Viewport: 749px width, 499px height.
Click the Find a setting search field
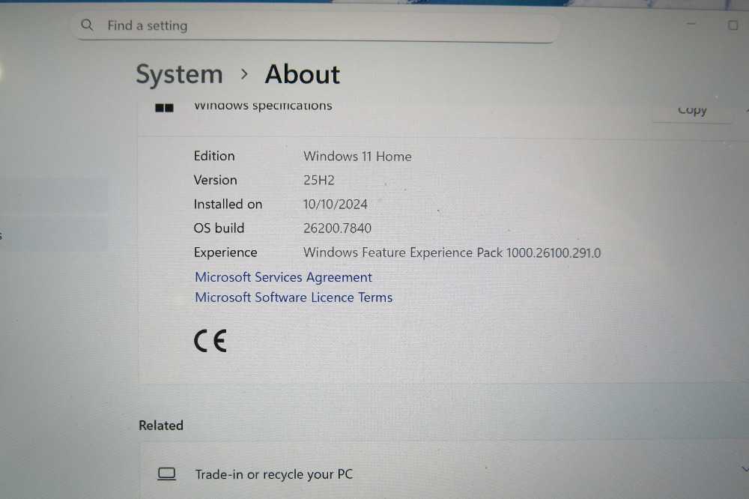[x=315, y=25]
